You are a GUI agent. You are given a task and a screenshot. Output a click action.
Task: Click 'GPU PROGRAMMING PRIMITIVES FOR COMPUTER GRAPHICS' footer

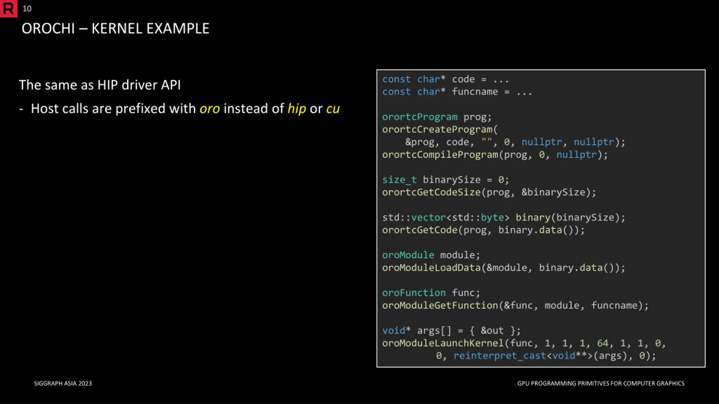[x=601, y=384]
